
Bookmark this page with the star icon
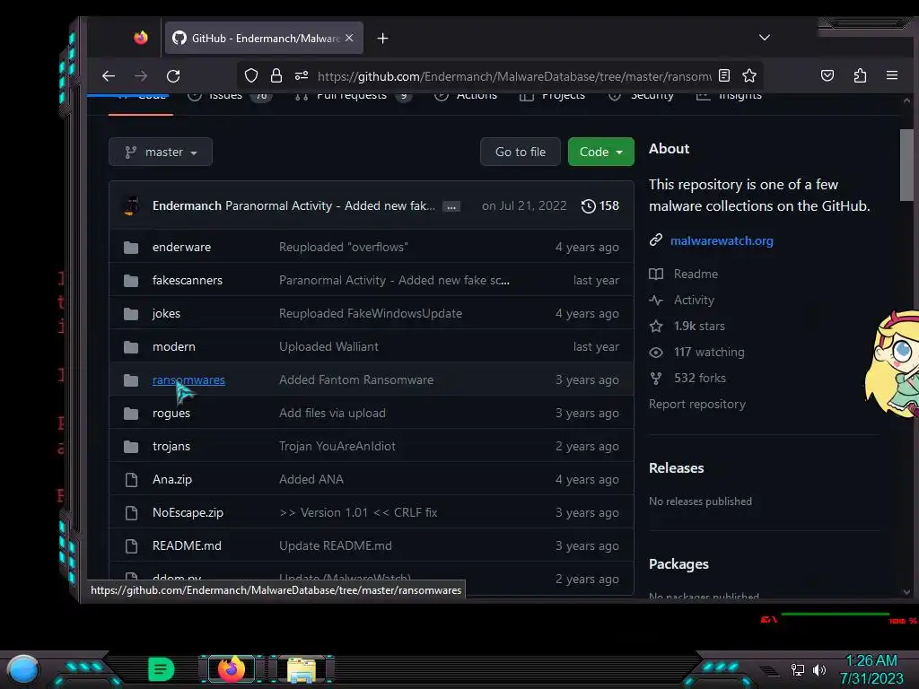tap(749, 75)
